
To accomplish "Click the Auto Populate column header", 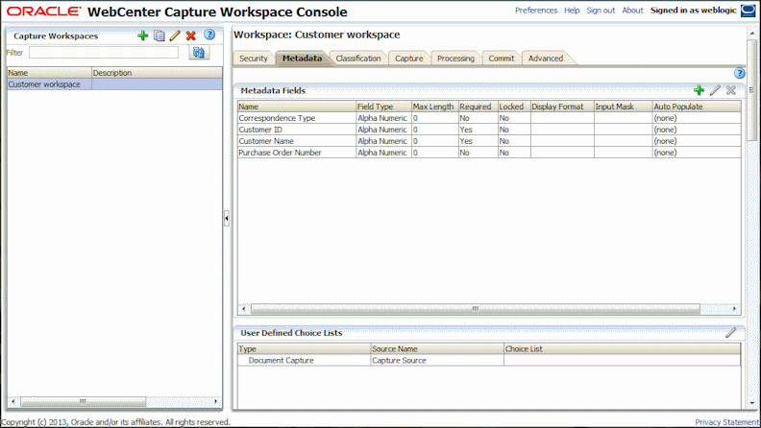I will pyautogui.click(x=697, y=107).
